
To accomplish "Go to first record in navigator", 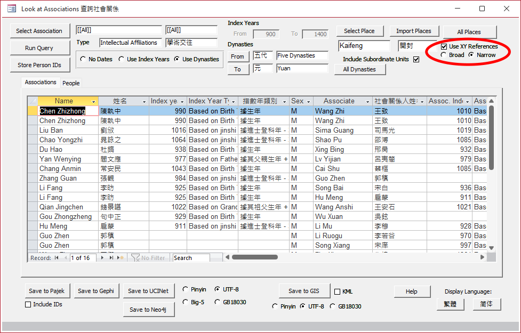I will point(57,258).
